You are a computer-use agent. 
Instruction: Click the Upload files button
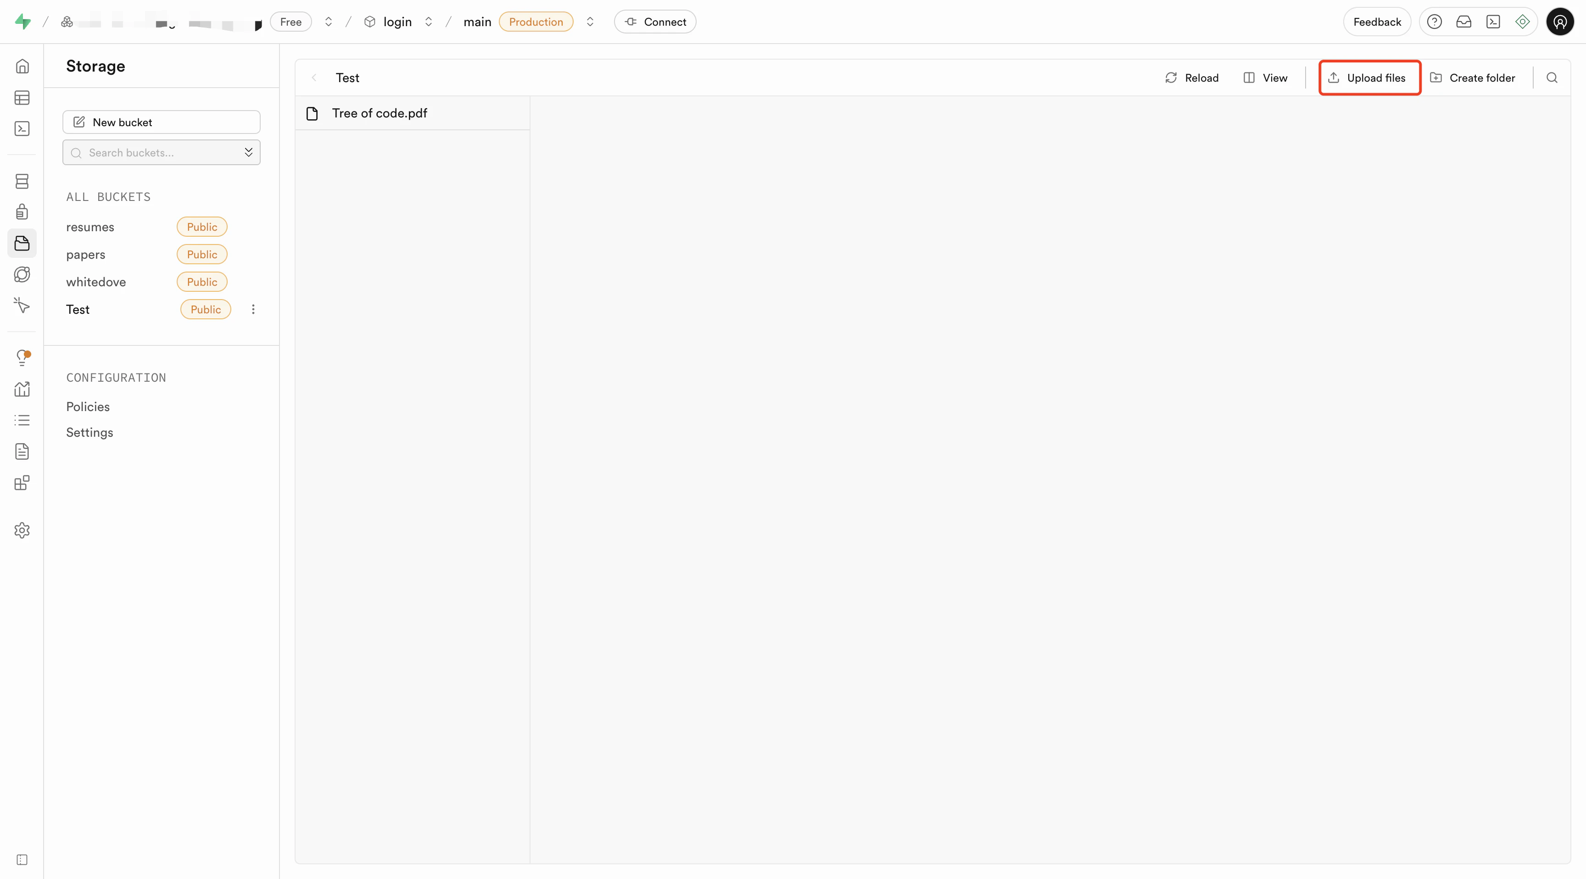pos(1369,78)
